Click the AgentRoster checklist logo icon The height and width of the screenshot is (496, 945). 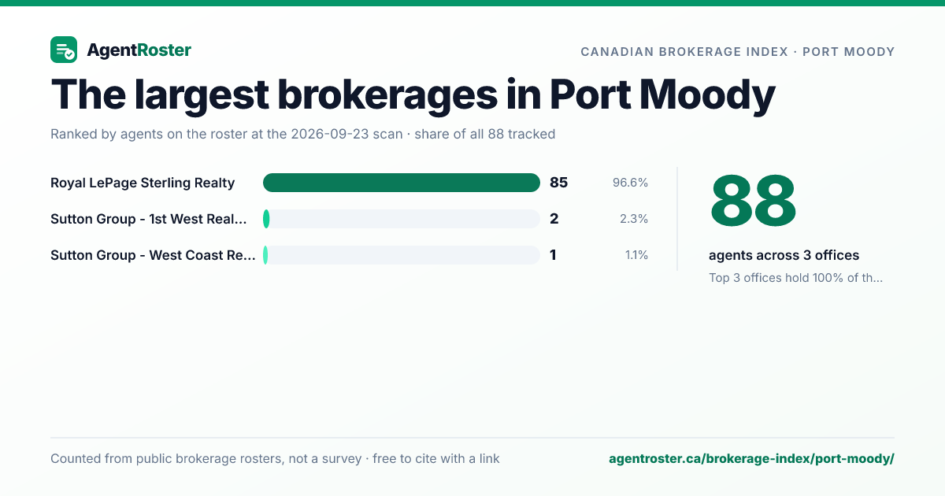[64, 50]
